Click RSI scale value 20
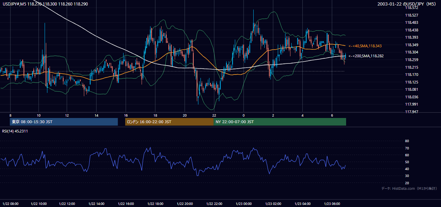Image resolution: width=441 pixels, height=207 pixels. 407,183
